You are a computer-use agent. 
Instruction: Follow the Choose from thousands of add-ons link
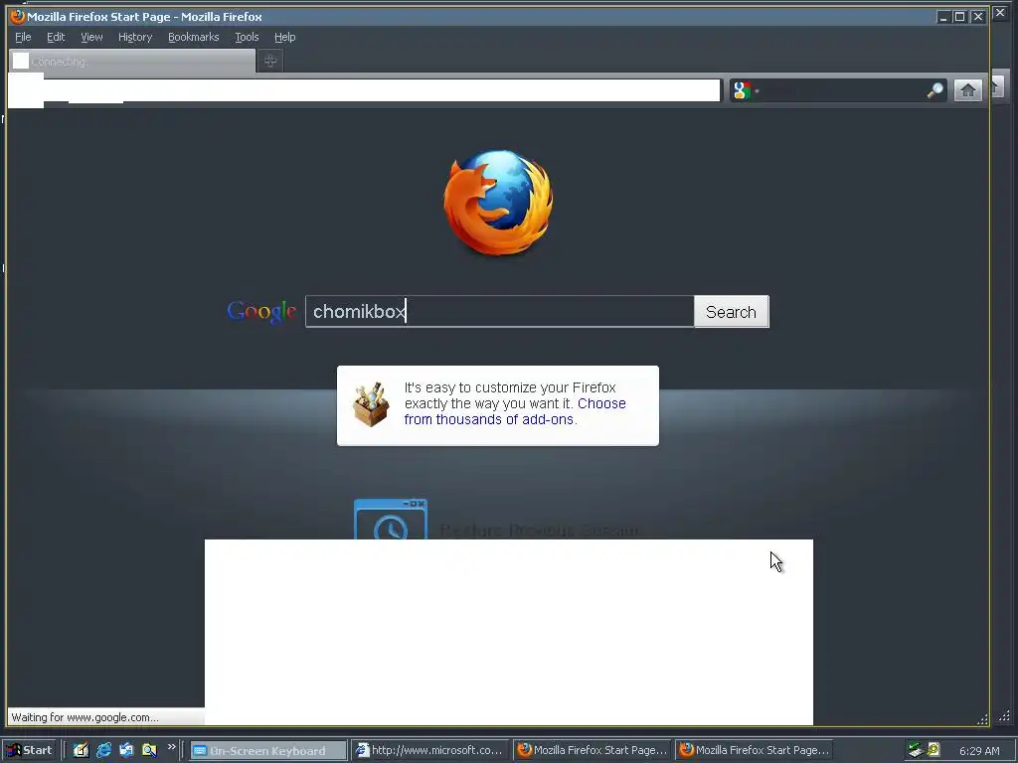(515, 411)
